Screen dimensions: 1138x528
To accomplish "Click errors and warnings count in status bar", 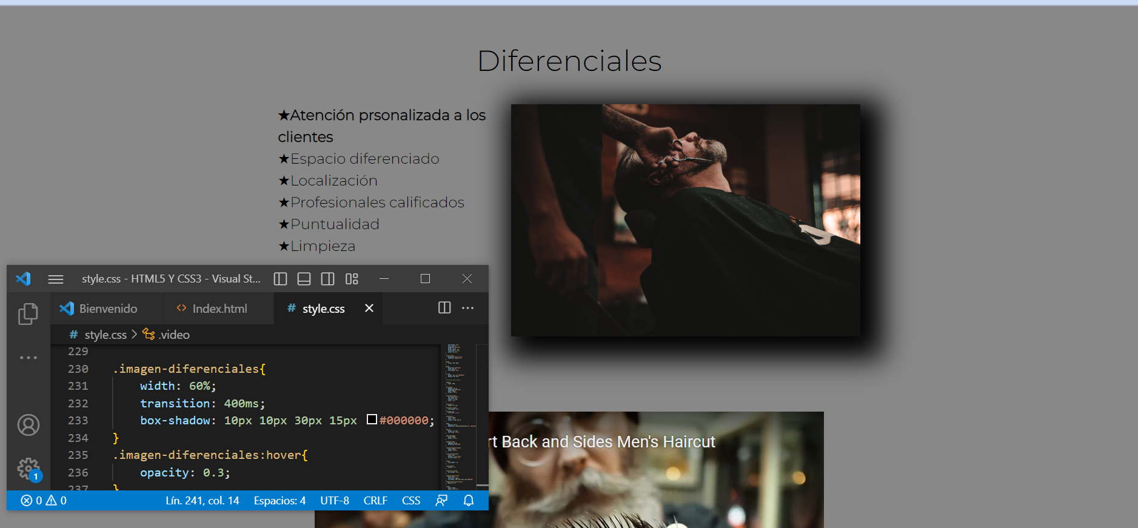I will pos(44,501).
